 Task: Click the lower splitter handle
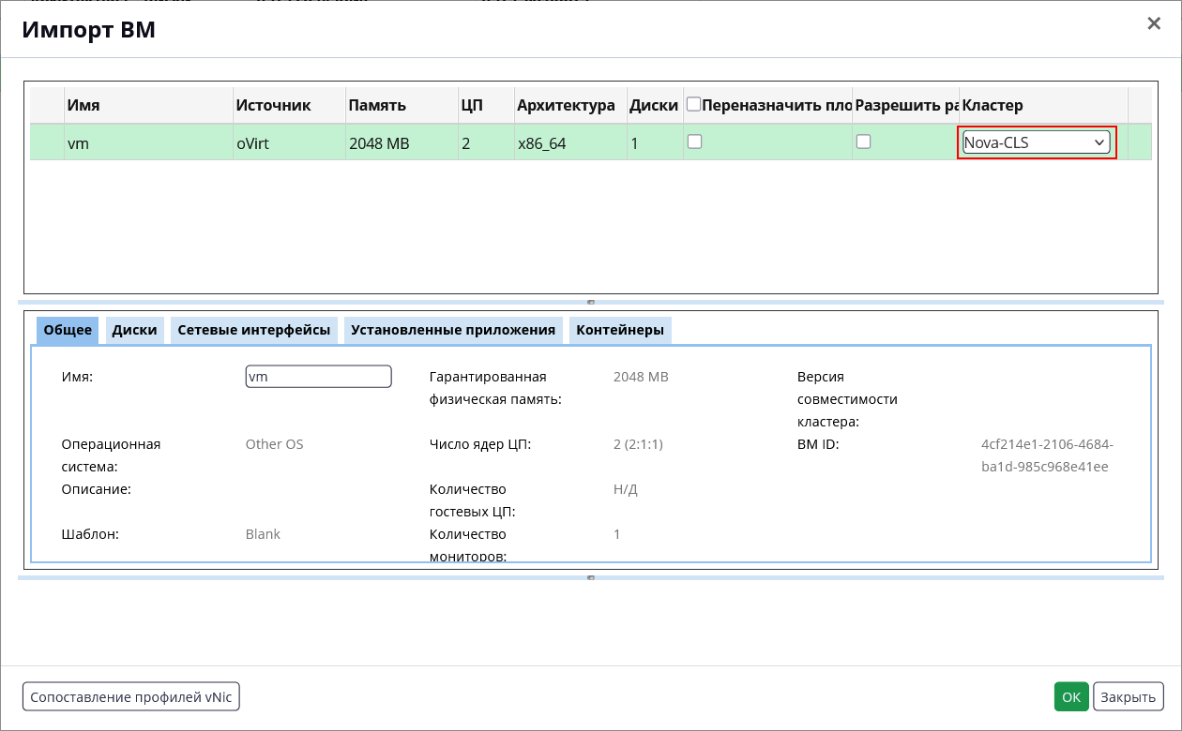click(591, 577)
